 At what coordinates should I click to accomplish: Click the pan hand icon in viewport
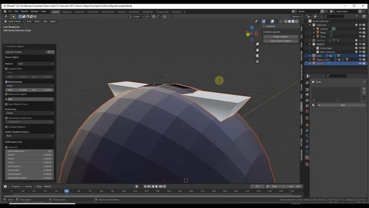pos(257,50)
